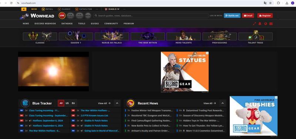
Task: Open Class Tuning Incoming - 11... post
Action: (44, 110)
